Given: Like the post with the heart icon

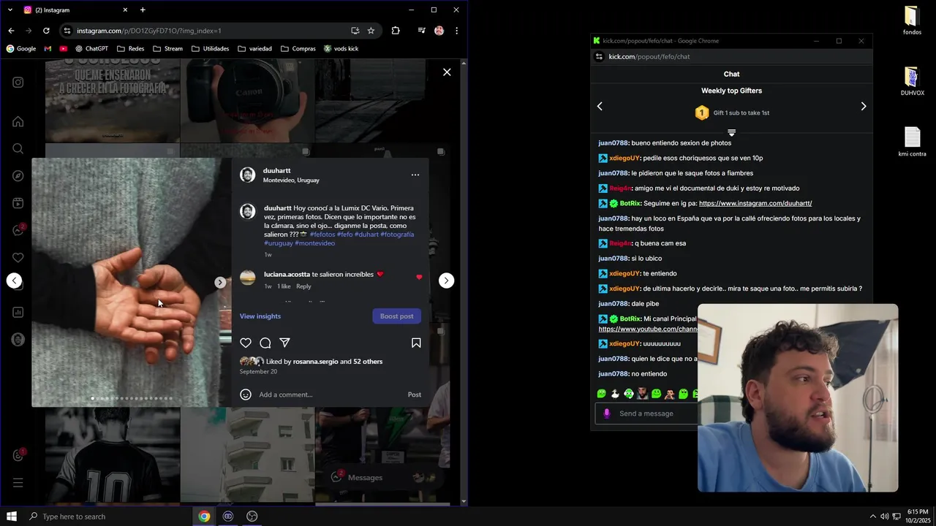Looking at the screenshot, I should [x=246, y=343].
